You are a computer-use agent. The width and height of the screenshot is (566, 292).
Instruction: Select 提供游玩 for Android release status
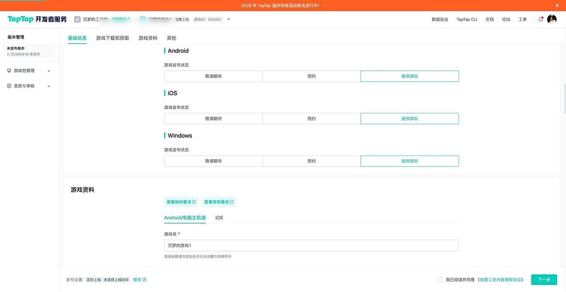[x=410, y=76]
